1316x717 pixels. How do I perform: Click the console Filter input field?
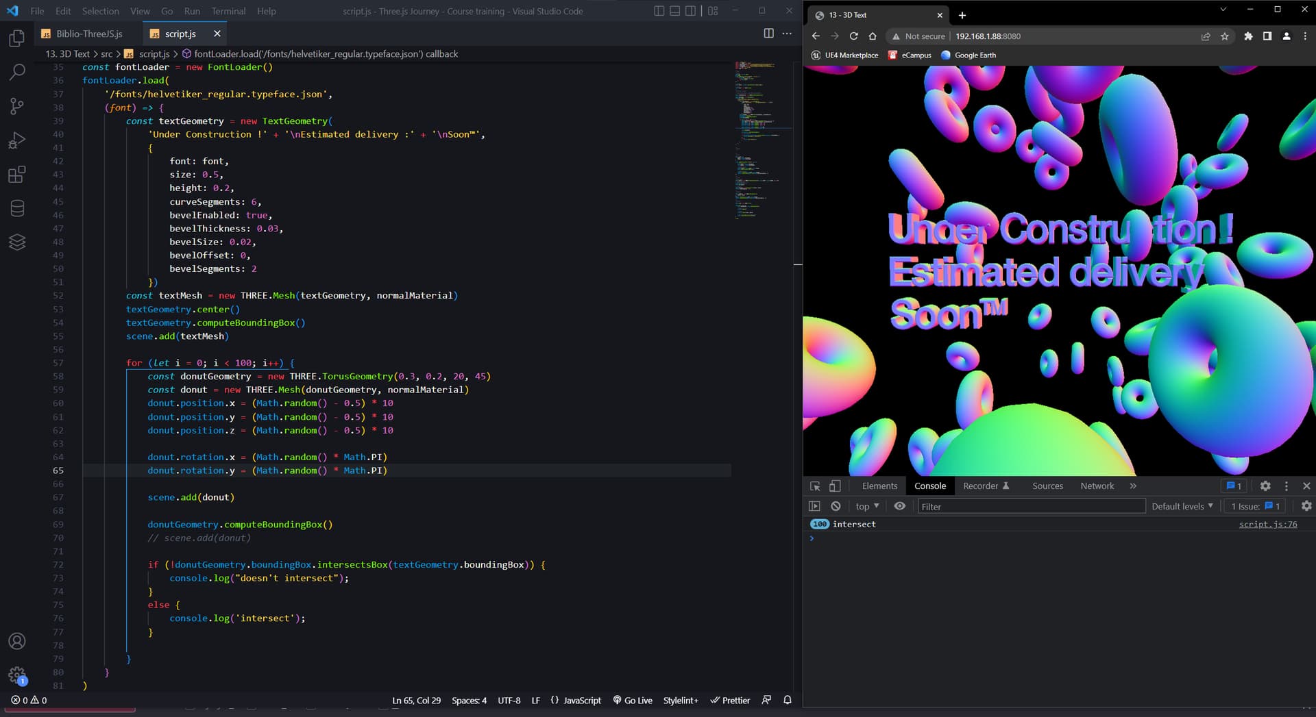[1031, 506]
